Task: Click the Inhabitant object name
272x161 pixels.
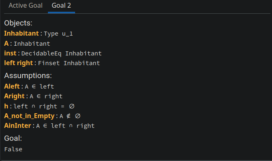Action: 22,34
